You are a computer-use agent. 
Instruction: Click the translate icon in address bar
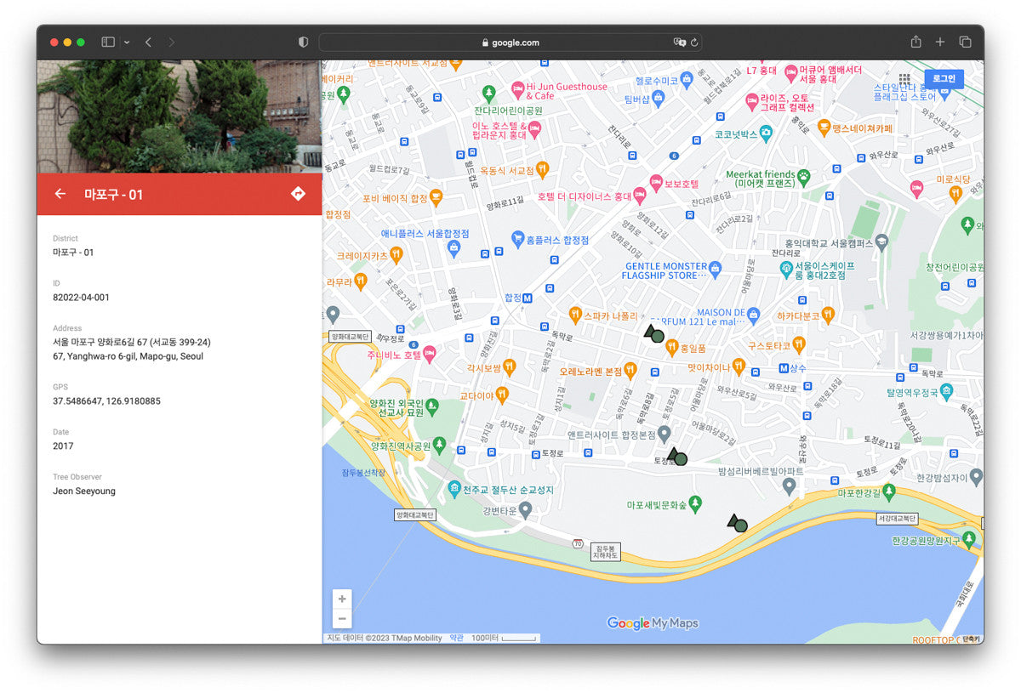pos(679,43)
